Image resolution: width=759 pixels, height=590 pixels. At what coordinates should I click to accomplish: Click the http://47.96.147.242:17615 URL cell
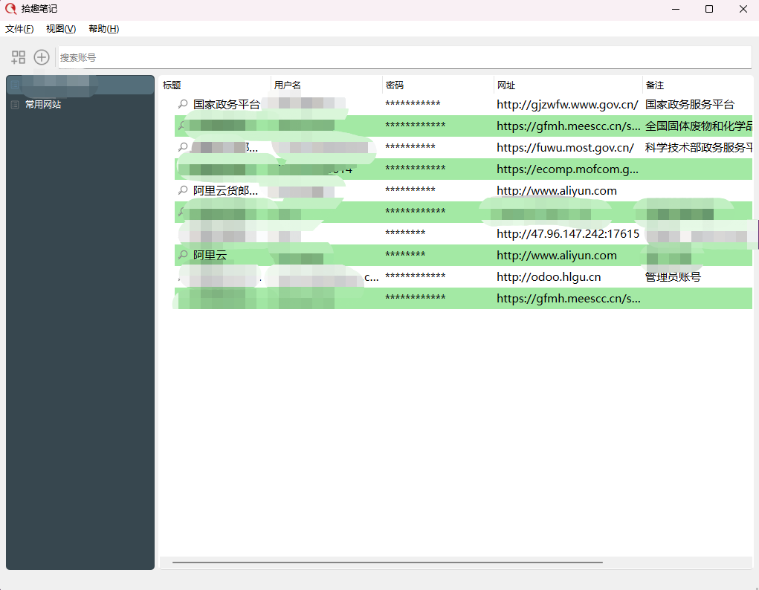pos(568,234)
